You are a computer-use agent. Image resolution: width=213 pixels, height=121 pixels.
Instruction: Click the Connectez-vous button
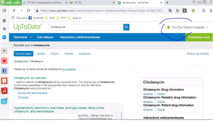coord(199,37)
